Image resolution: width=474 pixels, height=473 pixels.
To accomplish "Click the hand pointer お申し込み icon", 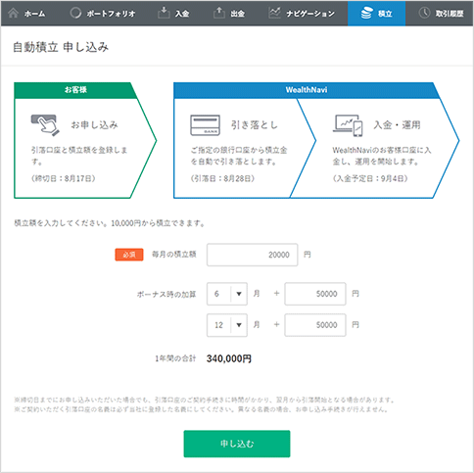I will point(45,125).
